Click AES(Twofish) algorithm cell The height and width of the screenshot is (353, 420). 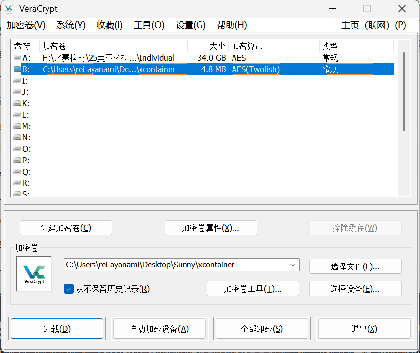click(256, 69)
